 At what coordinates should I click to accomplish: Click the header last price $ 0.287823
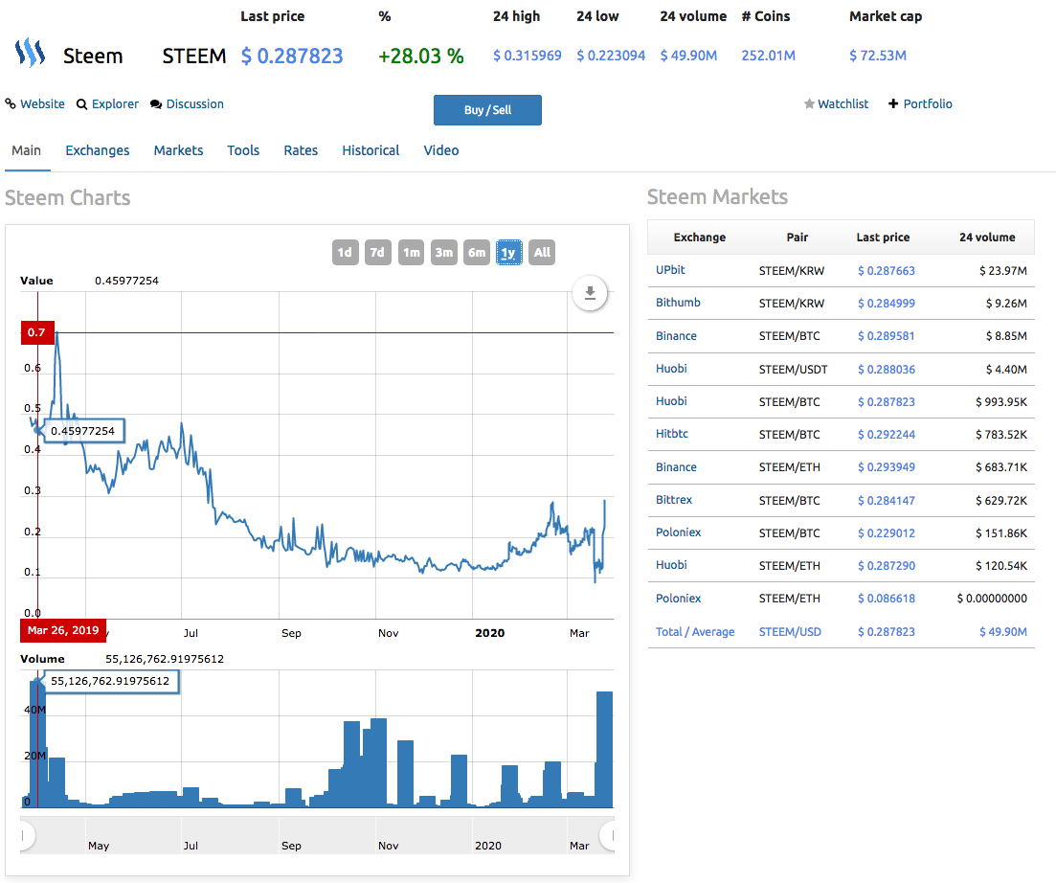(x=292, y=56)
